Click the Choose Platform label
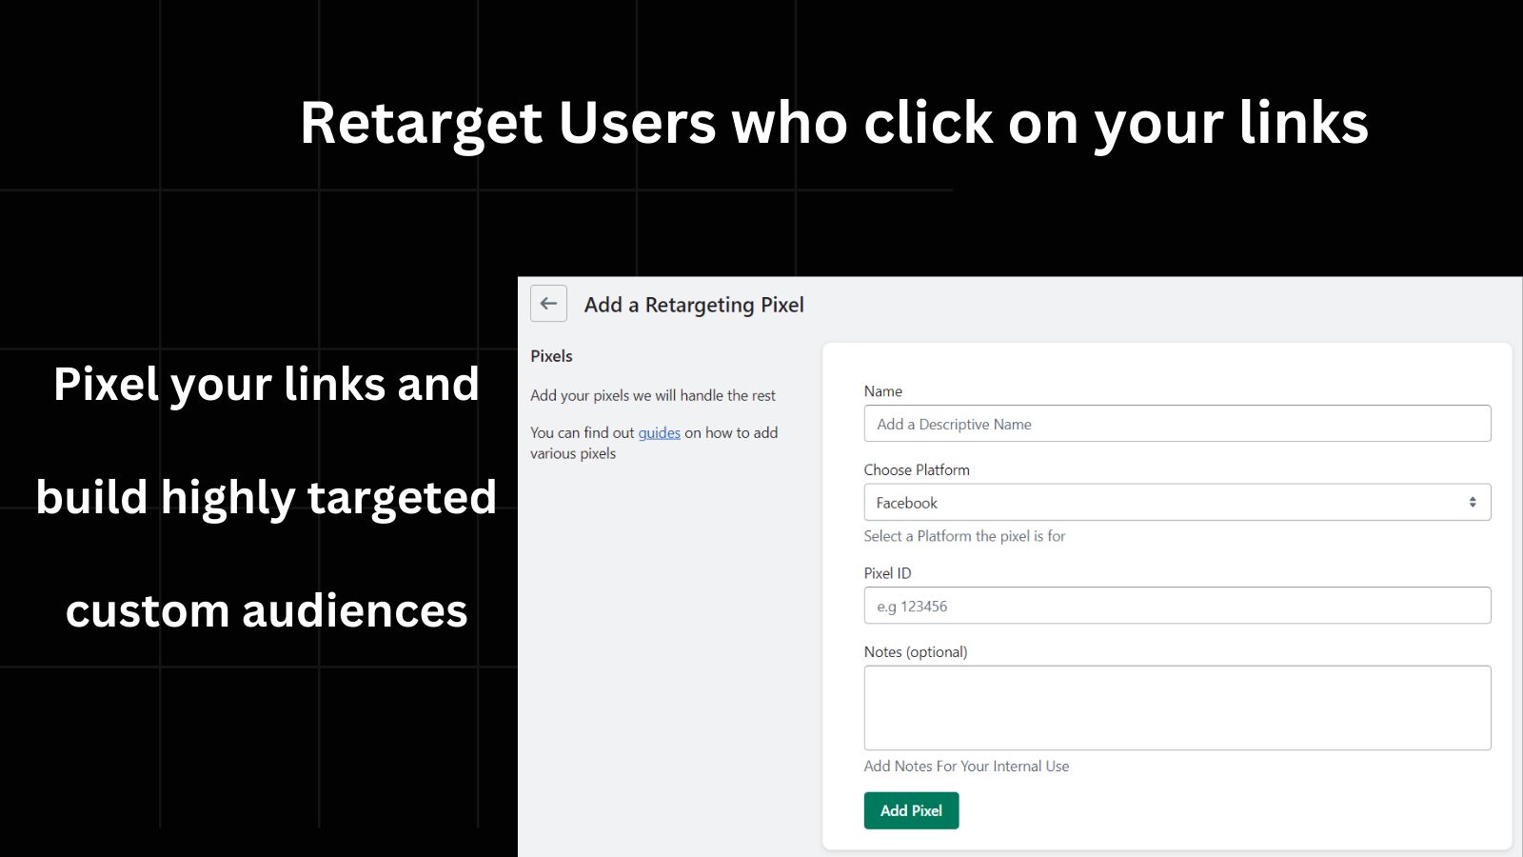The width and height of the screenshot is (1523, 857). pyautogui.click(x=917, y=469)
